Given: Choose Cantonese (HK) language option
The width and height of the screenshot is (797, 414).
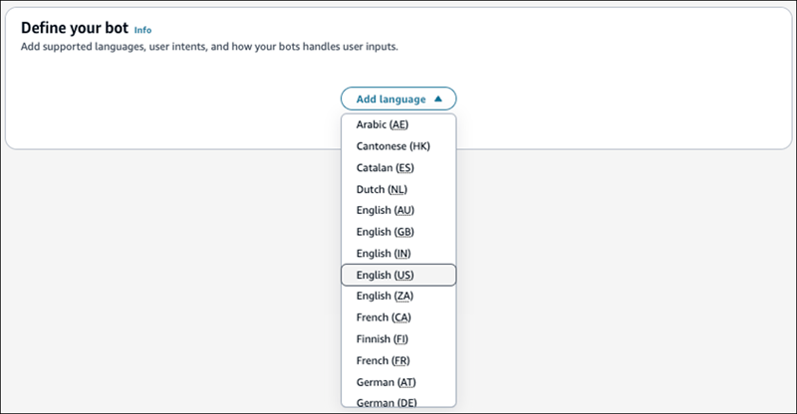Looking at the screenshot, I should point(393,146).
